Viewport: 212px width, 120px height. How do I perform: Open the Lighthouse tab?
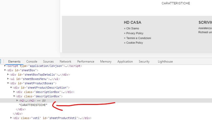coord(165,62)
